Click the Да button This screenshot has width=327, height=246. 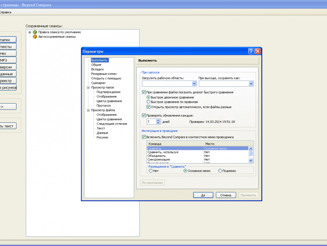[203, 195]
